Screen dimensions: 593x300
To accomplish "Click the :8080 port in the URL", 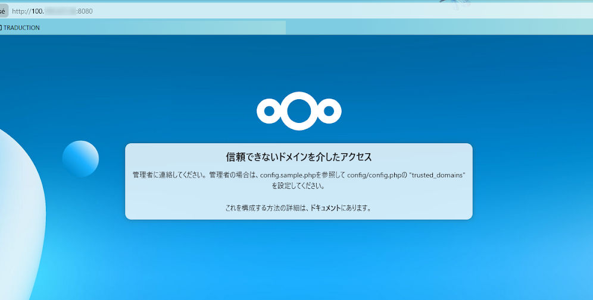I will coord(85,11).
